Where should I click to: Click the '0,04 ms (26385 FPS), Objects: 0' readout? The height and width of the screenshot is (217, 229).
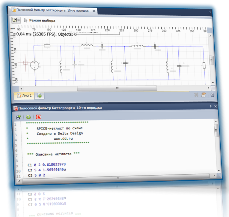pos(46,34)
